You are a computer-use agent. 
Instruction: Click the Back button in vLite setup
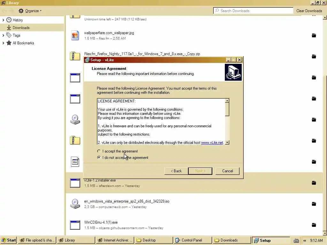tap(176, 171)
